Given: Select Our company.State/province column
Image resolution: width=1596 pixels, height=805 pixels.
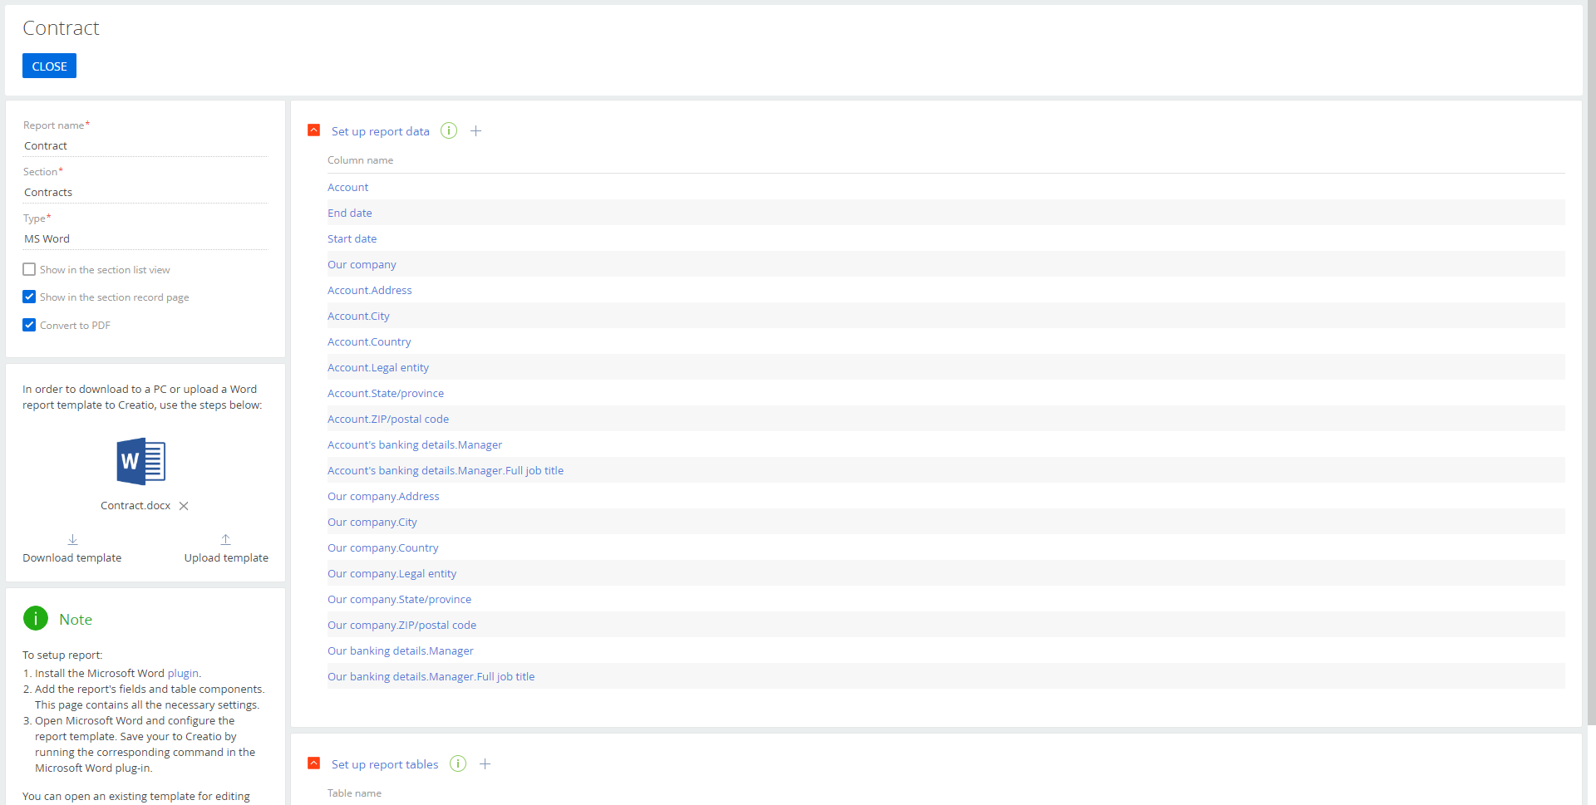Looking at the screenshot, I should click(400, 600).
